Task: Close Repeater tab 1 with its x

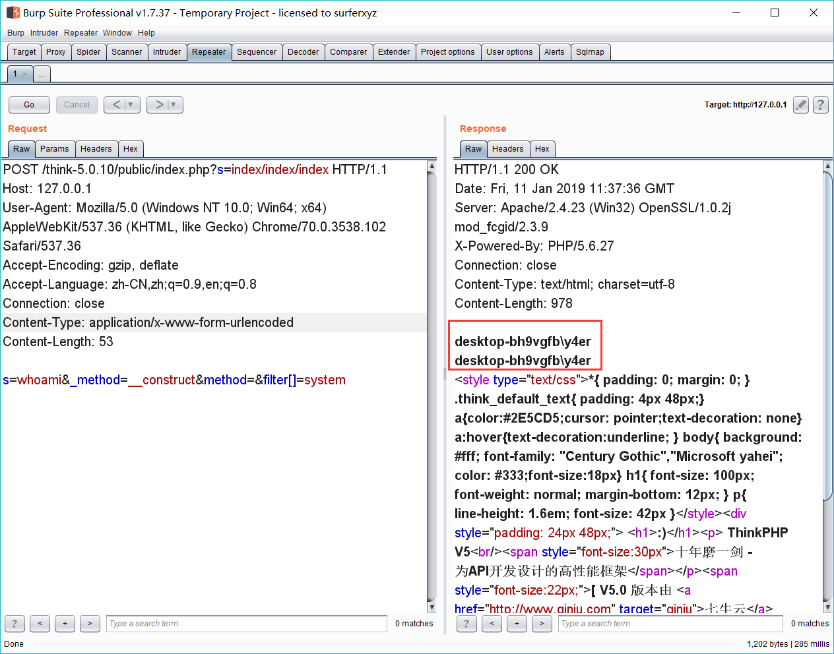Action: click(x=25, y=74)
